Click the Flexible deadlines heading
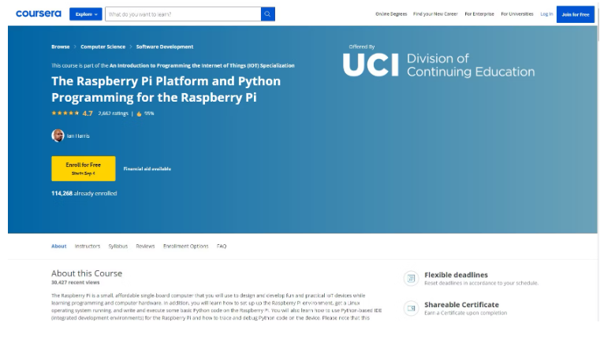 click(457, 275)
